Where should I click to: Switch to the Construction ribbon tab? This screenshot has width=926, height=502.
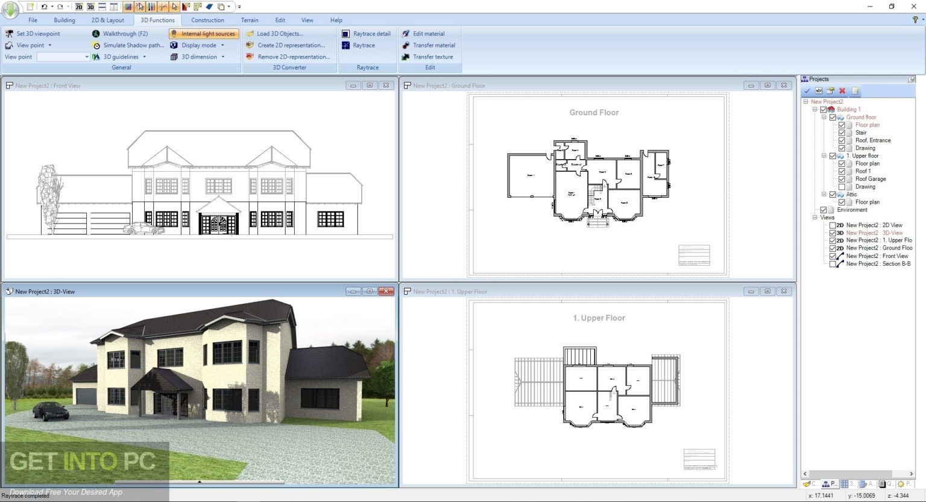click(208, 20)
